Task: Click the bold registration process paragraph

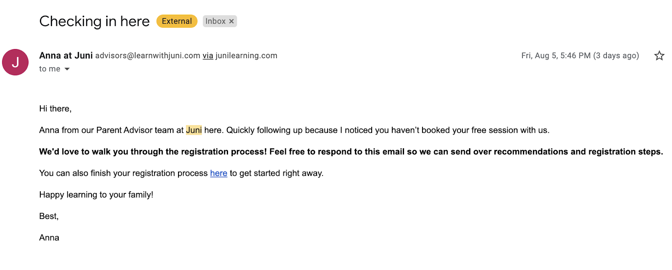Action: coord(351,152)
